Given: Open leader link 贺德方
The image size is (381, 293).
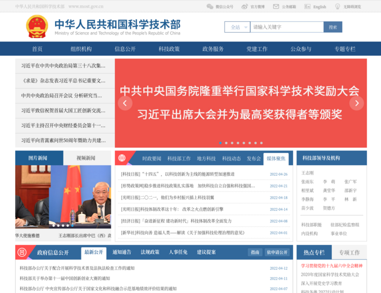Looking at the screenshot, I should pos(329,208).
